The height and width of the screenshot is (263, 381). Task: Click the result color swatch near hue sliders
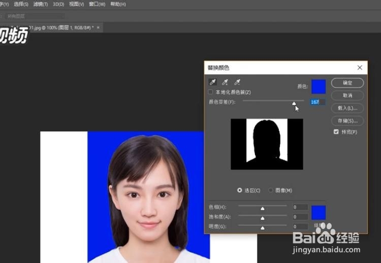[319, 213]
